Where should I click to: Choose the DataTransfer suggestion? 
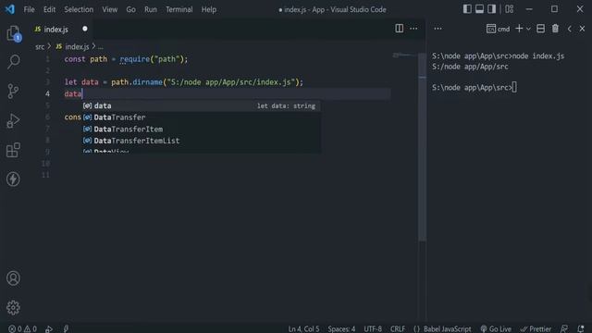coord(202,117)
